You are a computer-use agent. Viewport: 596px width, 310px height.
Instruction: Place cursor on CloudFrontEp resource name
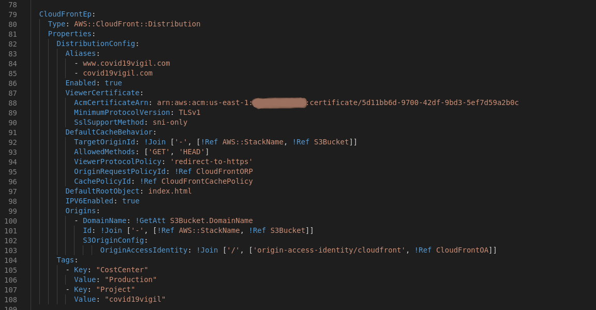click(65, 14)
